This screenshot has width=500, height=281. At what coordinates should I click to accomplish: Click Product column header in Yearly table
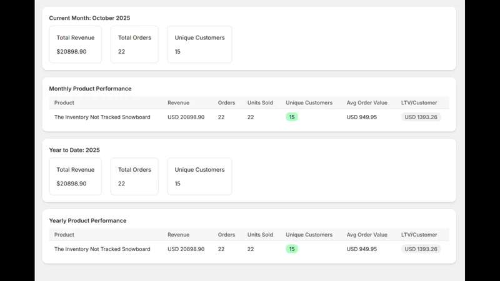tap(64, 235)
